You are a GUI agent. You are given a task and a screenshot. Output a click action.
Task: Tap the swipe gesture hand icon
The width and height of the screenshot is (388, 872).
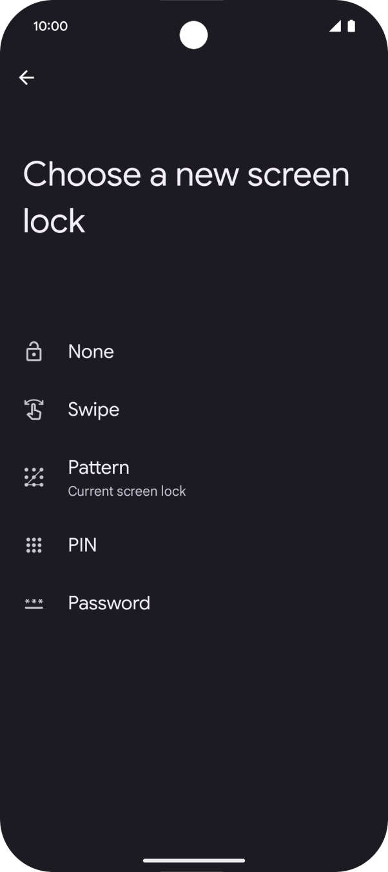[x=34, y=410]
